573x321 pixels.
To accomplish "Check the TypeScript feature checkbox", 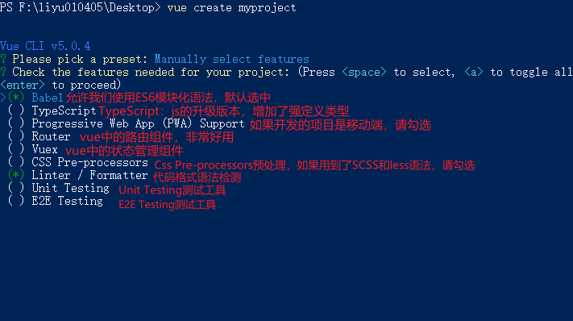I will pyautogui.click(x=16, y=110).
